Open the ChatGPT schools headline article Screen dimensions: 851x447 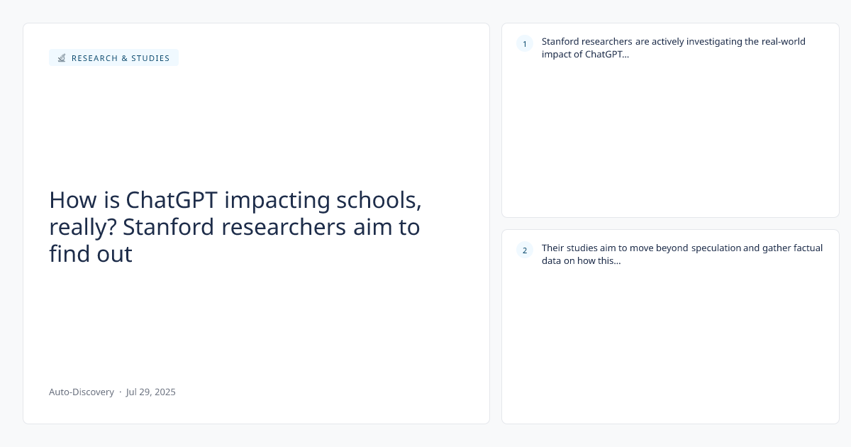(235, 227)
